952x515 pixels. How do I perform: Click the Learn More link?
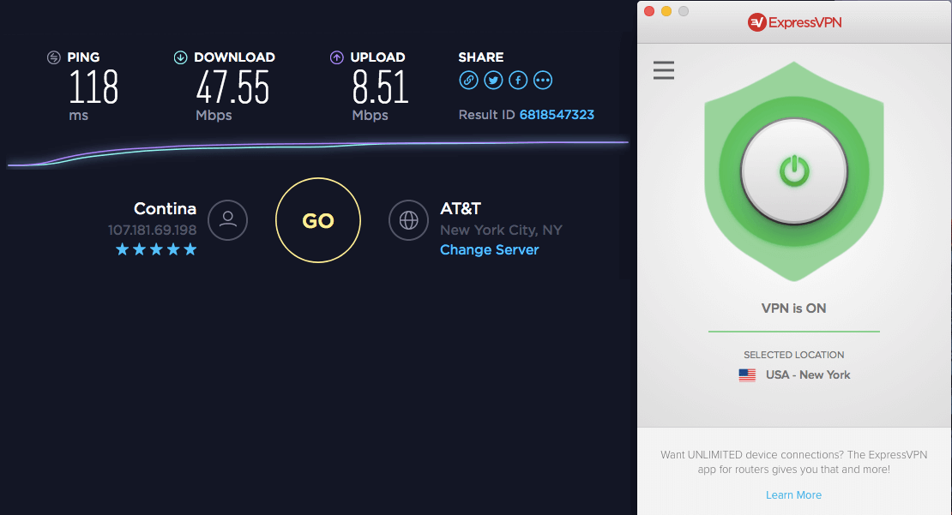pos(793,495)
